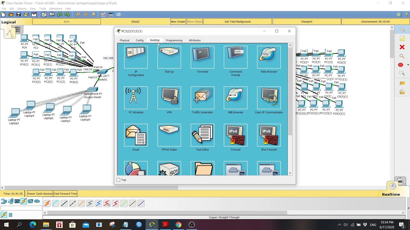The height and width of the screenshot is (230, 410).
Task: Click the Power Cycle Devices button
Action: tap(40, 194)
